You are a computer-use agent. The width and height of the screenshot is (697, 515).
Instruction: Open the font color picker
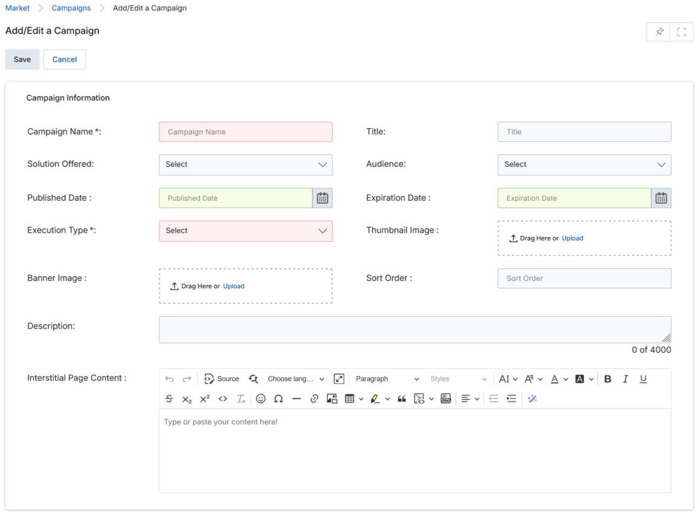(x=559, y=379)
